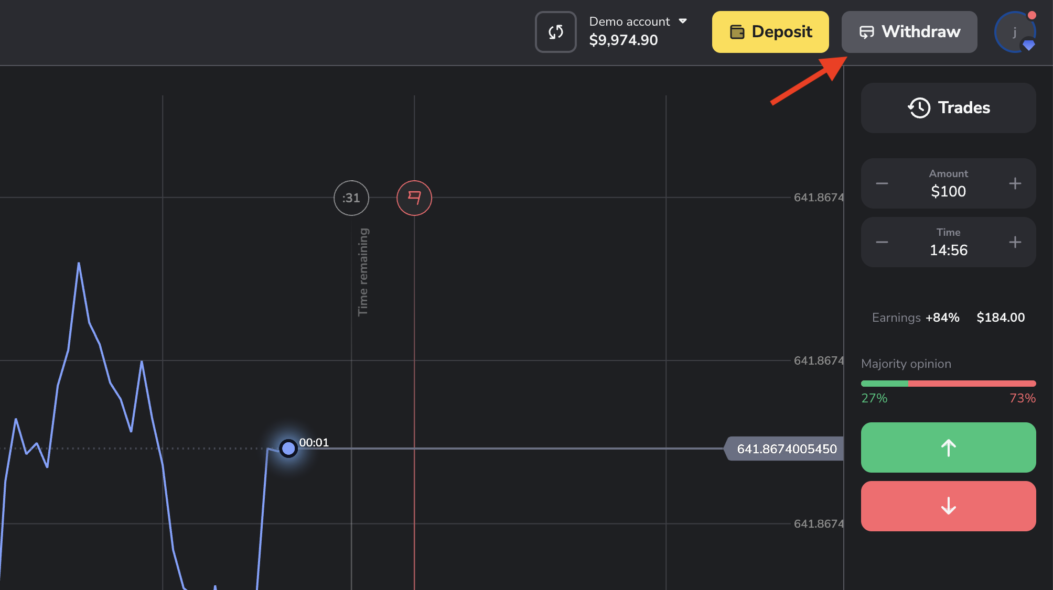The image size is (1053, 590).
Task: Open the user profile avatar
Action: click(1015, 32)
